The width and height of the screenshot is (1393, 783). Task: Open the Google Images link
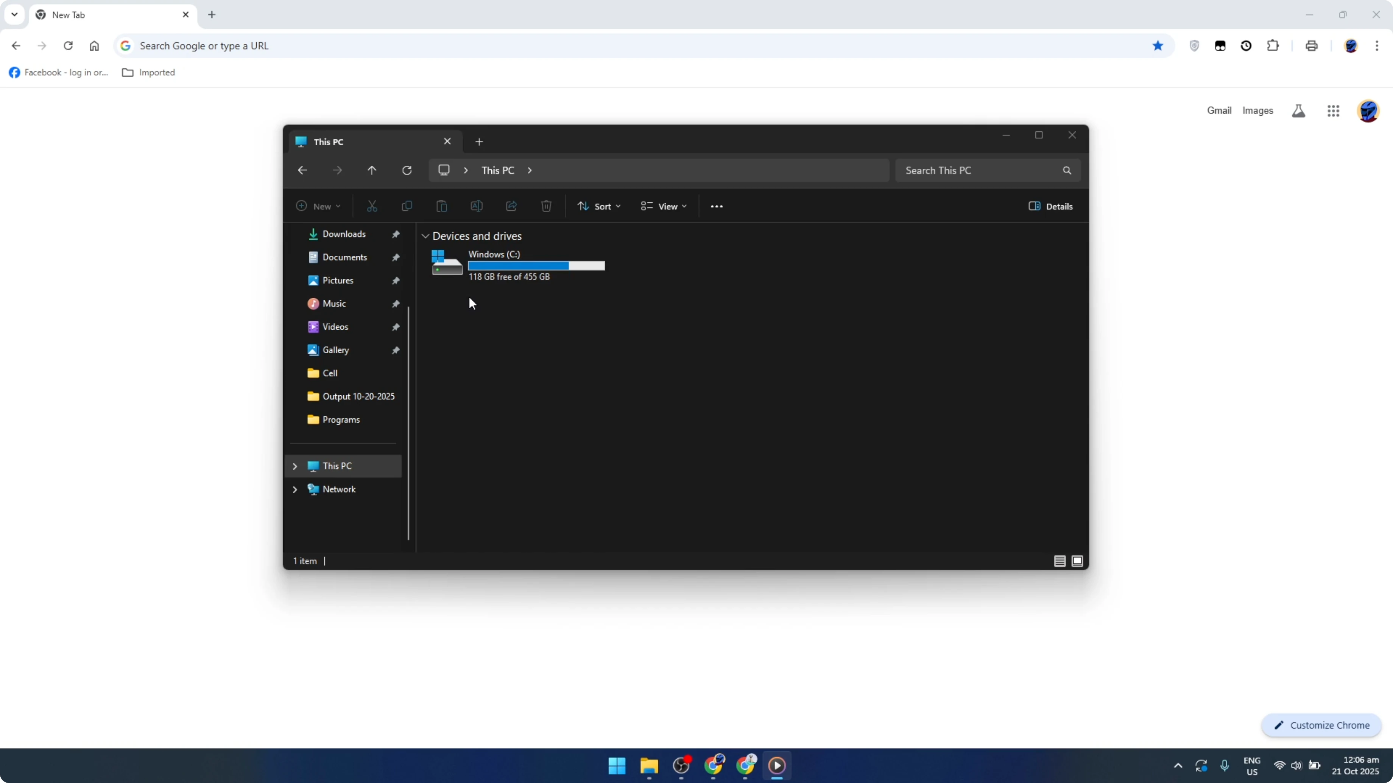point(1258,111)
